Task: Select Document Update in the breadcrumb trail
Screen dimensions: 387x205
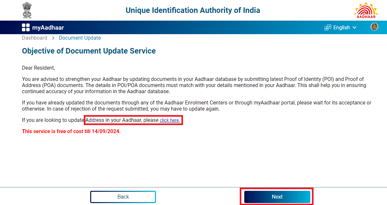Action: (80, 38)
